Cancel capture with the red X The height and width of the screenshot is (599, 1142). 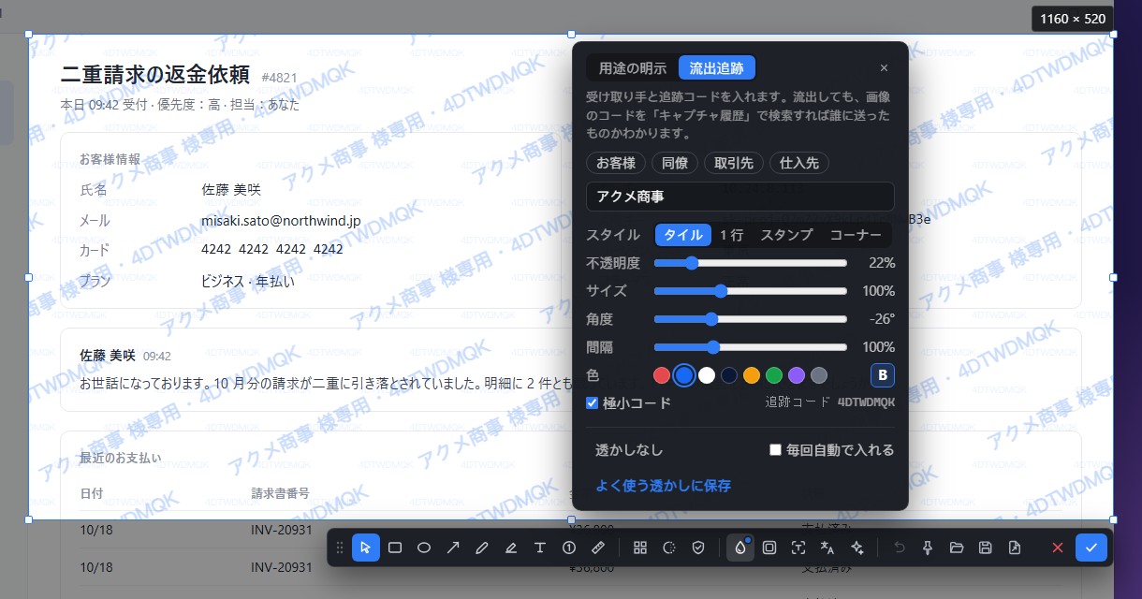[1058, 548]
